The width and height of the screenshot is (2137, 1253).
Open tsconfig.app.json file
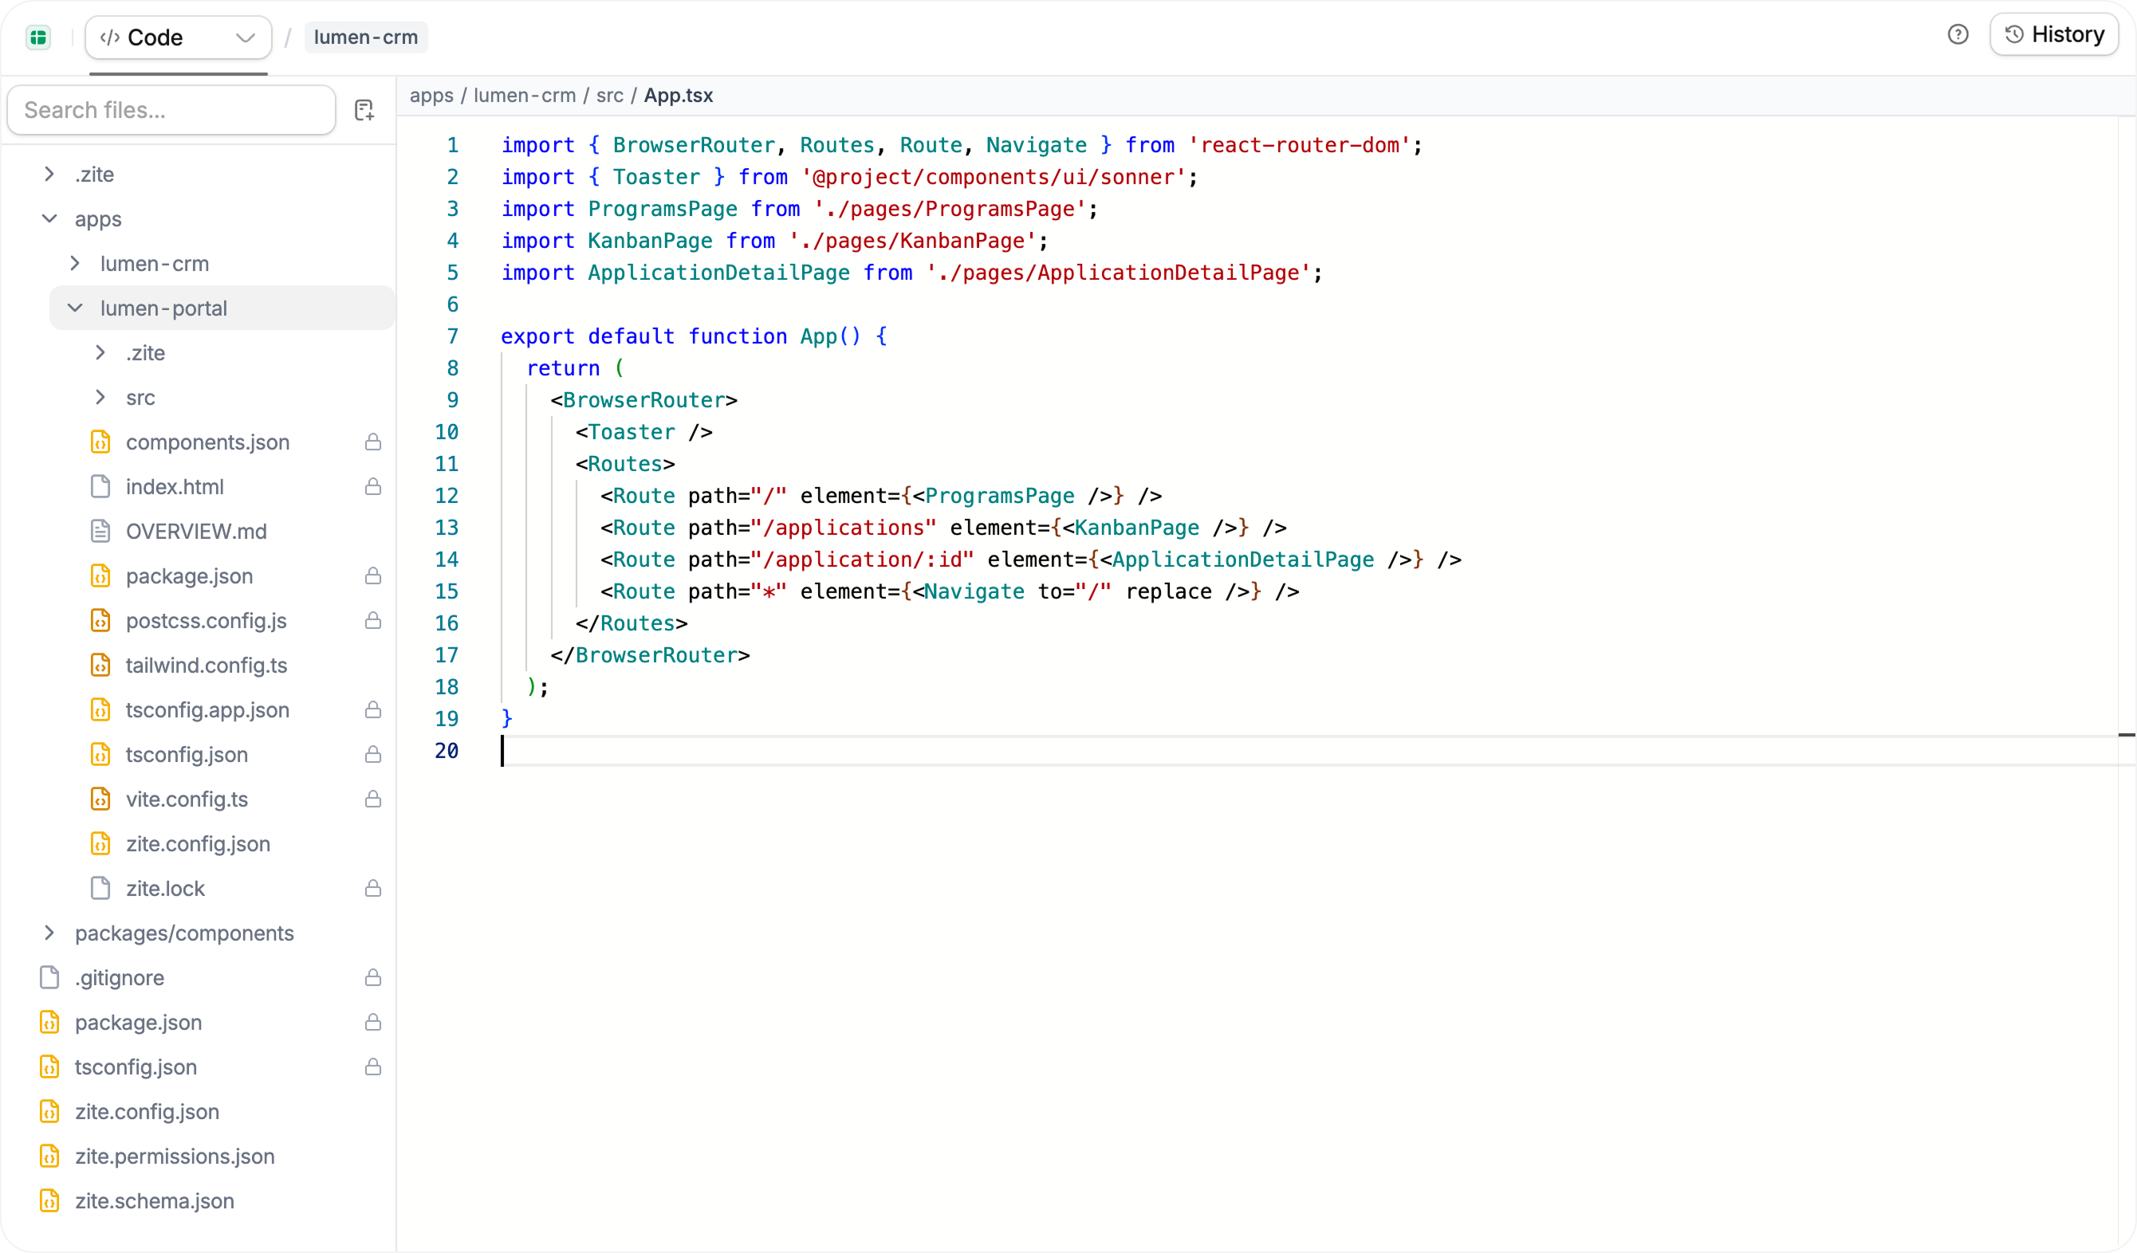pos(208,710)
